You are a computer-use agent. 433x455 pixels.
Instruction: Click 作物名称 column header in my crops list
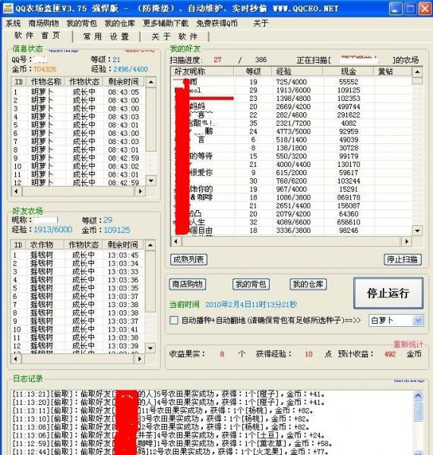click(46, 82)
